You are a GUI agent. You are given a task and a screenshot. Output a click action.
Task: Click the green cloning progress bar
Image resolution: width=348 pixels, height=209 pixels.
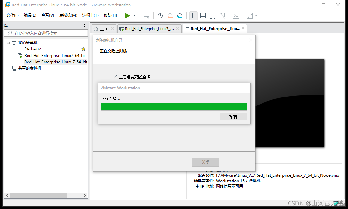tap(174, 107)
